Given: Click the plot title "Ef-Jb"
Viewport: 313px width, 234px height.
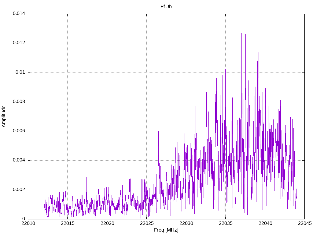Looking at the screenshot, I should pyautogui.click(x=166, y=7).
